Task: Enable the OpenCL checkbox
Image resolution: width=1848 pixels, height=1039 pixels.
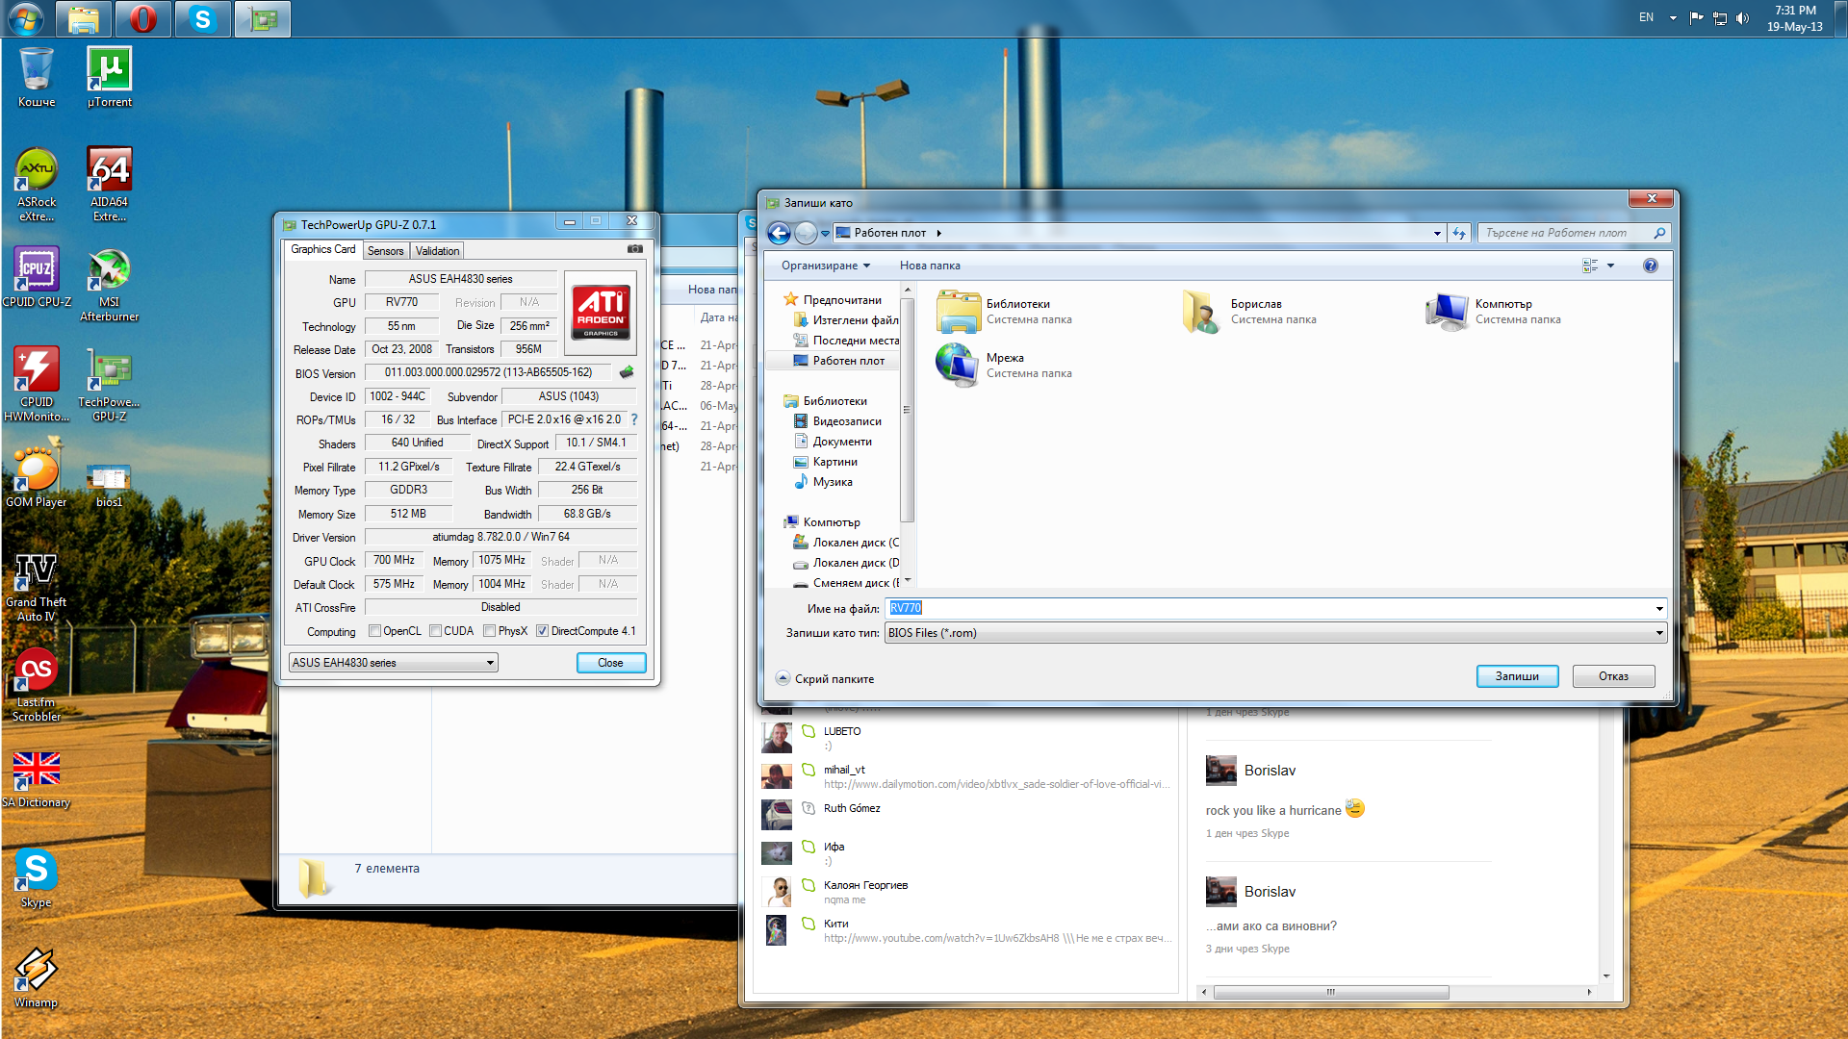Action: [375, 631]
